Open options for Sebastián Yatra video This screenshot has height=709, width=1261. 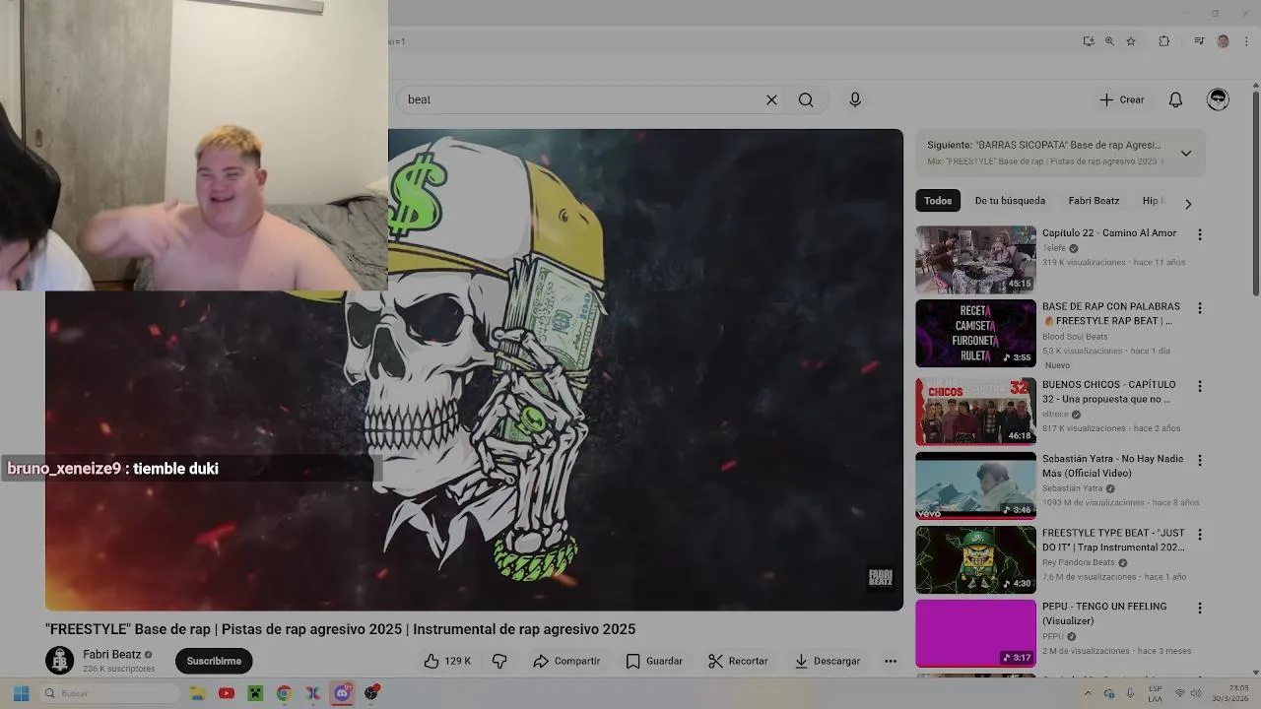coord(1199,460)
